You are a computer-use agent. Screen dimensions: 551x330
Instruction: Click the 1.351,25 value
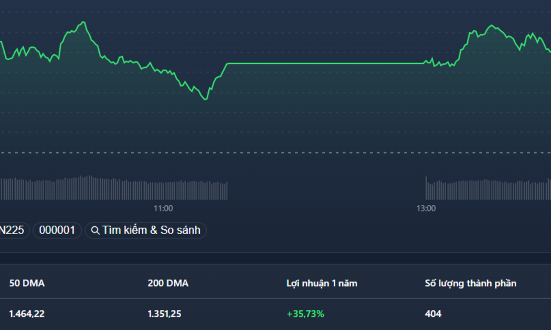point(164,314)
